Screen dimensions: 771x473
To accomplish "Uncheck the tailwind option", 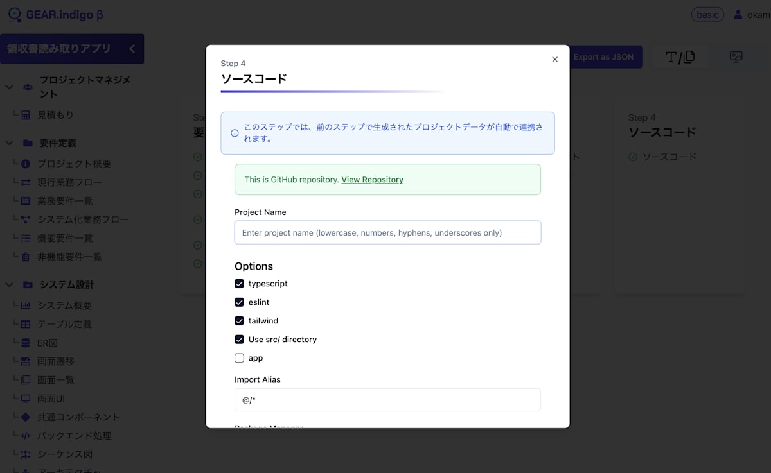I will (239, 321).
